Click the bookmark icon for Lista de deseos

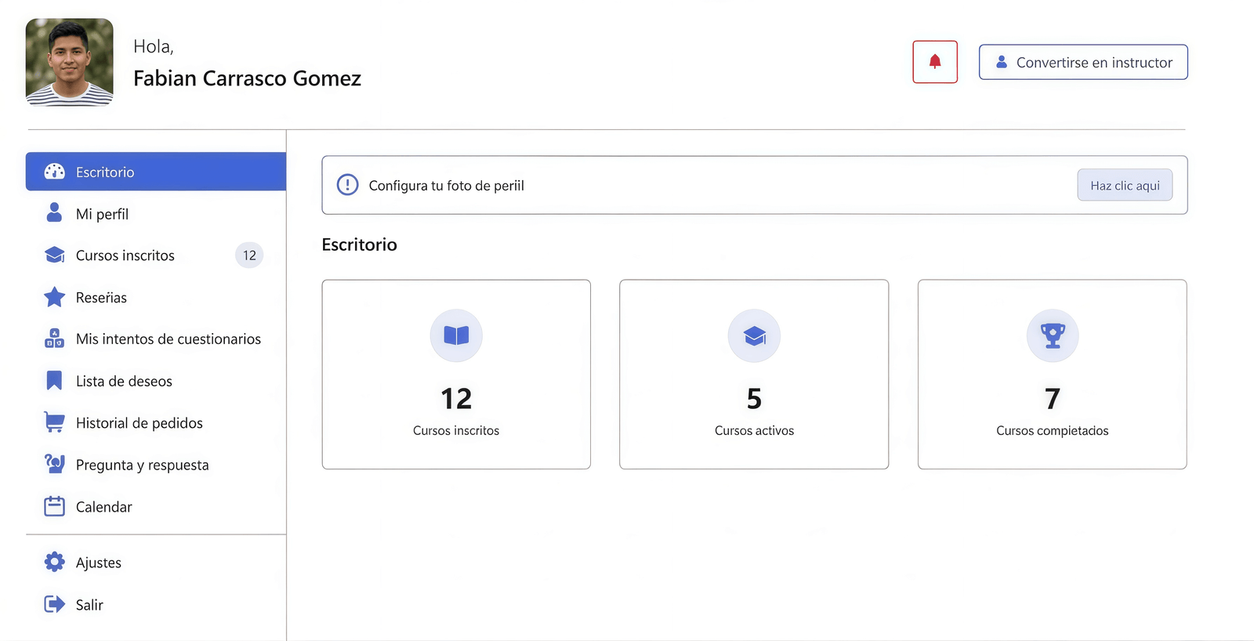54,381
